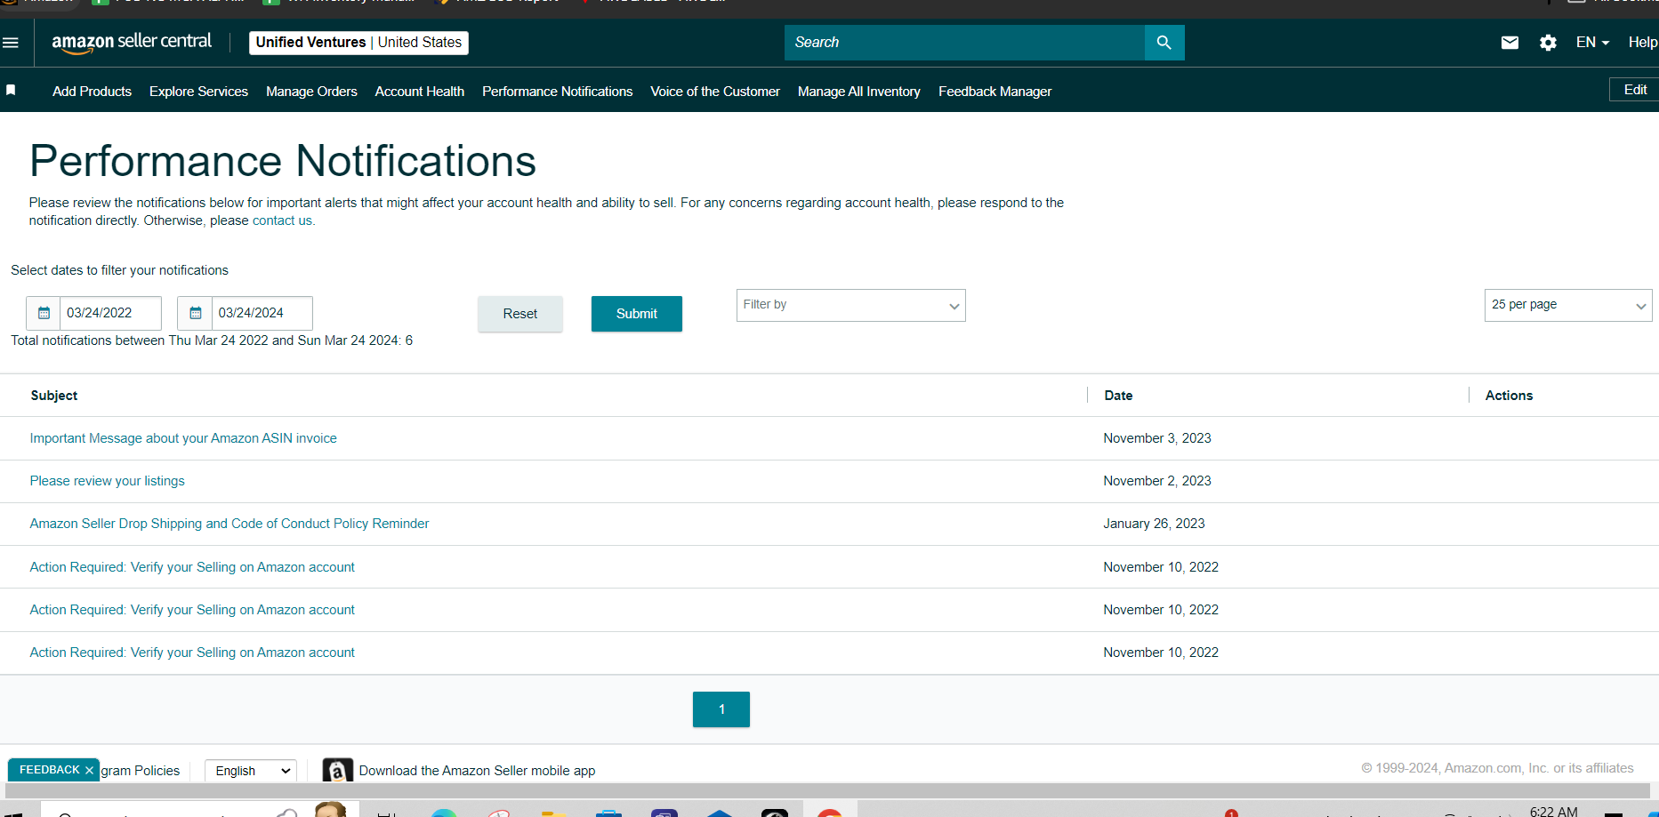Viewport: 1659px width, 817px height.
Task: Change the 25 per page dropdown
Action: (1567, 305)
